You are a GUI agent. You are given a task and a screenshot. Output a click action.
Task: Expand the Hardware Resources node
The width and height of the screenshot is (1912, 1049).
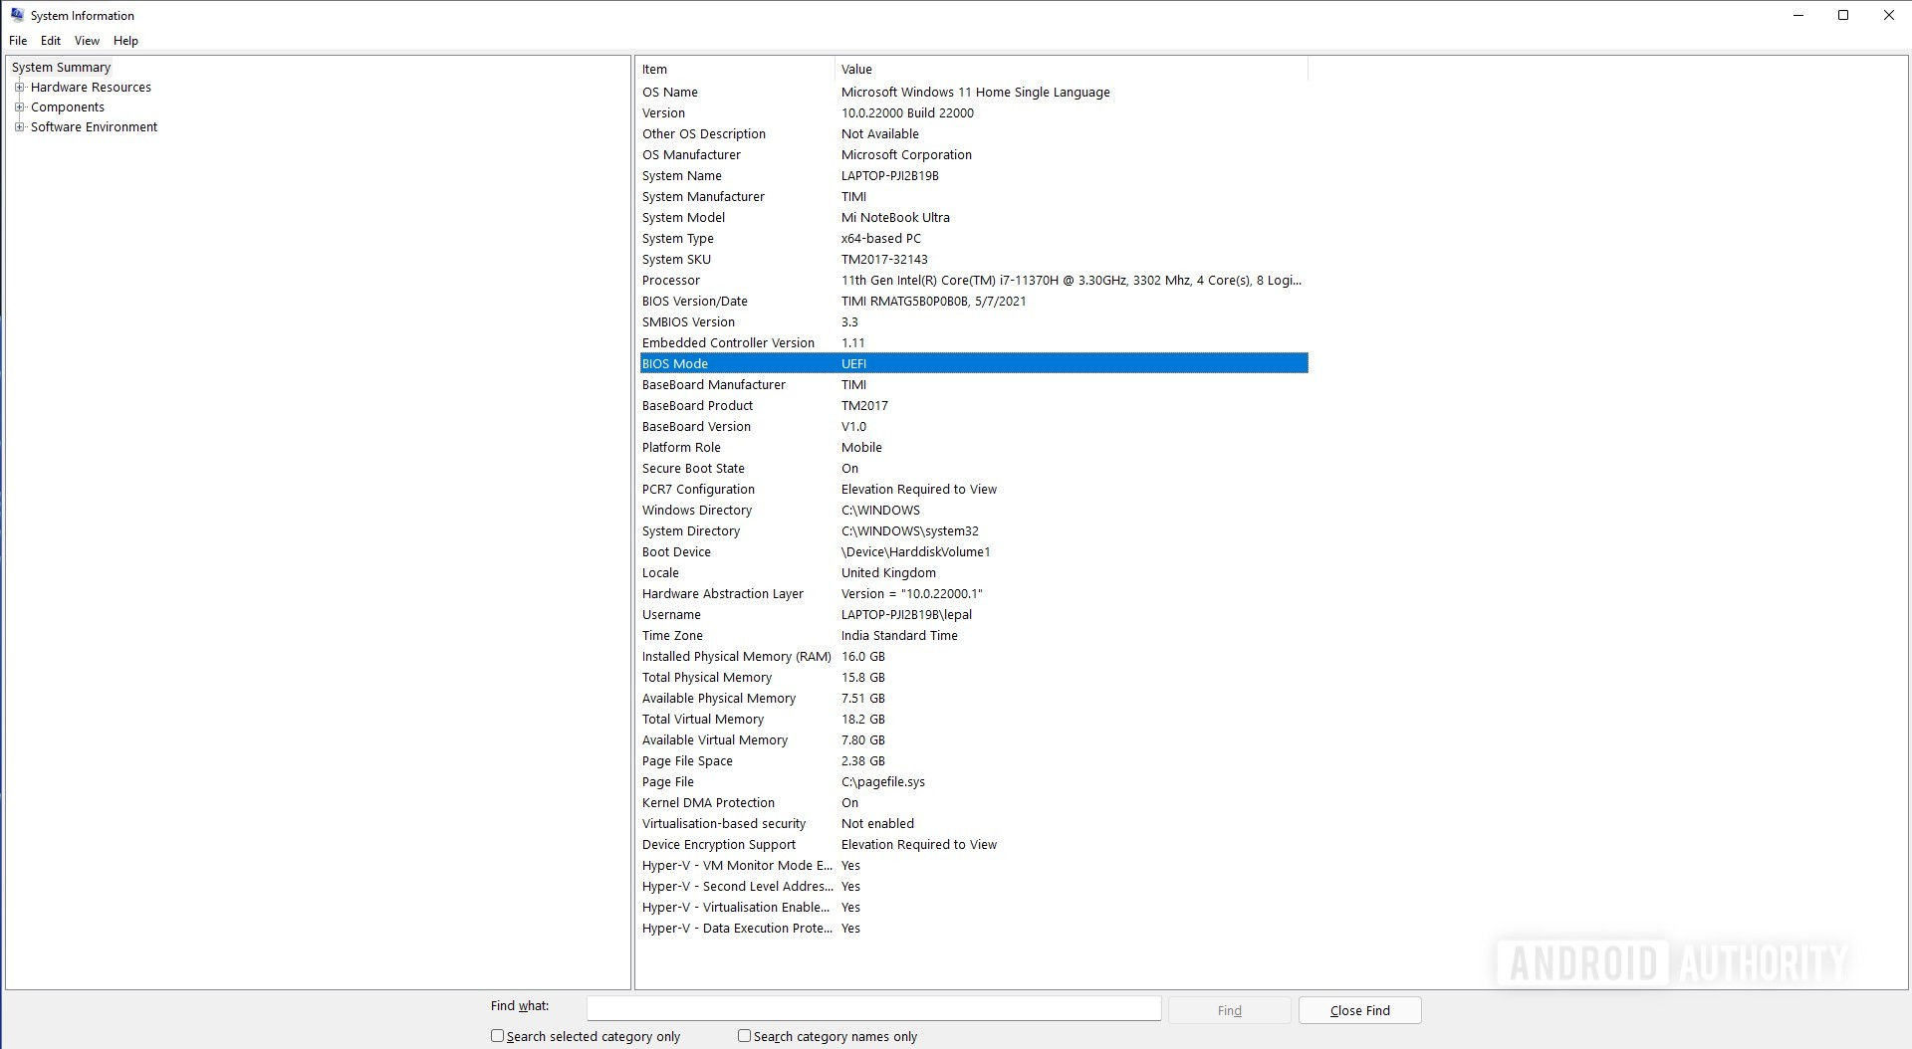[19, 87]
